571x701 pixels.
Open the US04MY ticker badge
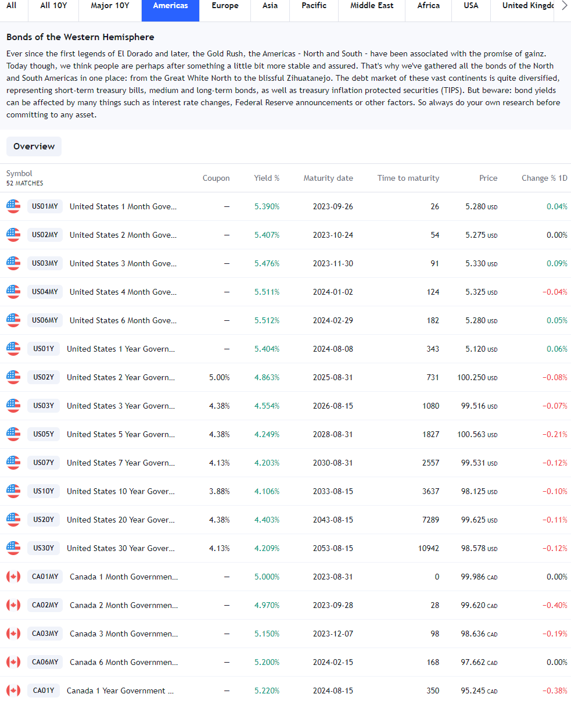tap(45, 292)
